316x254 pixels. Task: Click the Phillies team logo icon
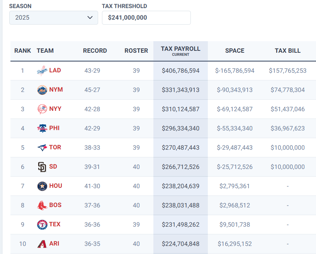(x=42, y=129)
